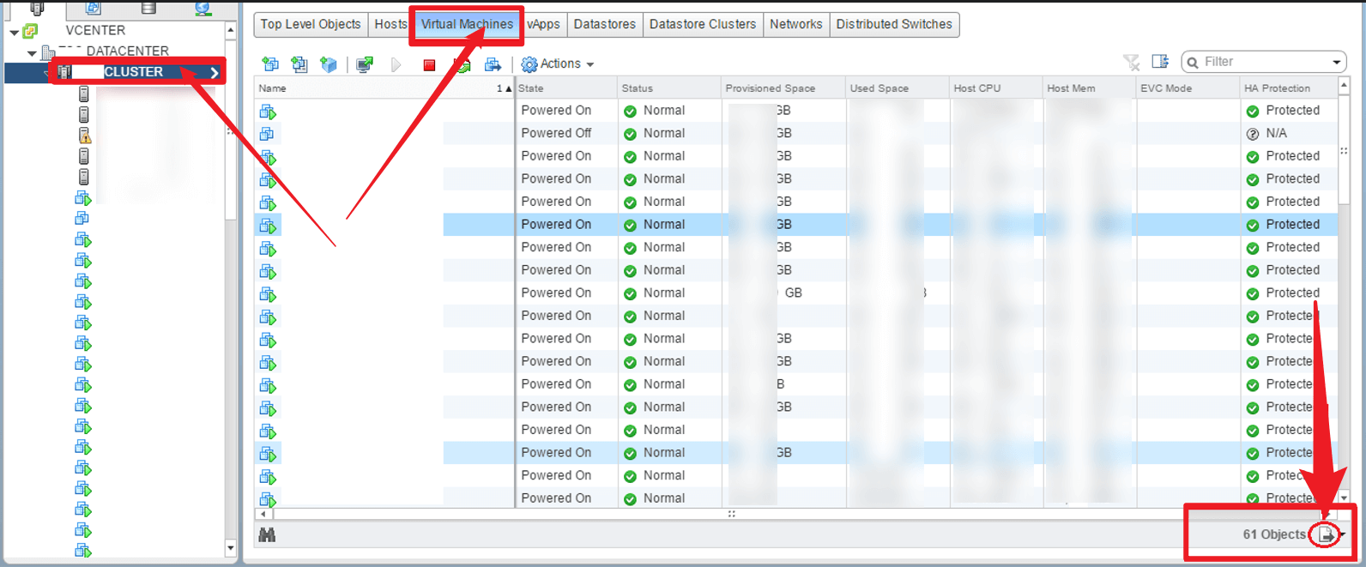1366x567 pixels.
Task: Open the Datastores tab
Action: point(605,24)
